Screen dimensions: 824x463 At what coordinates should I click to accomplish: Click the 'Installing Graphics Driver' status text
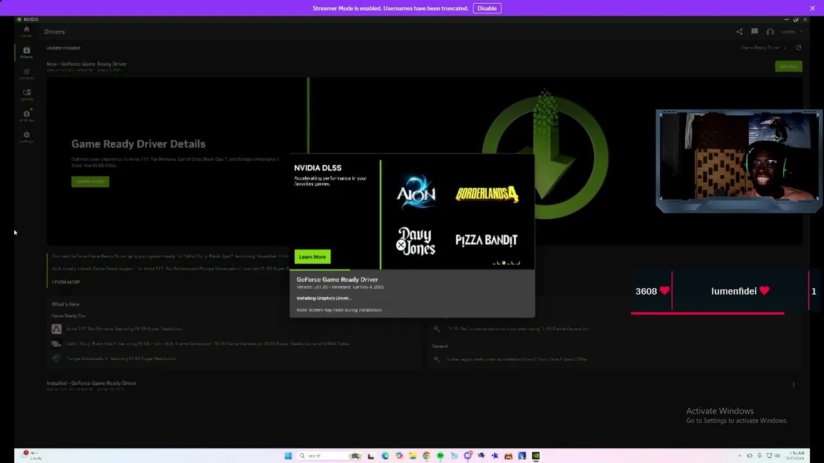point(324,298)
